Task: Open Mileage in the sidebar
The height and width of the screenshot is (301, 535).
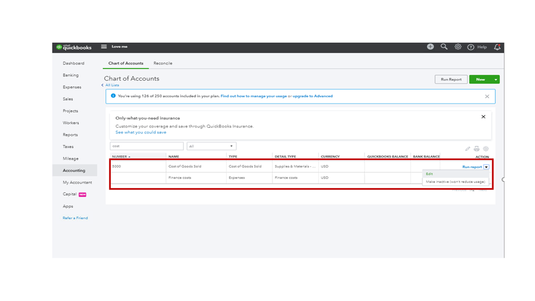Action: point(71,159)
